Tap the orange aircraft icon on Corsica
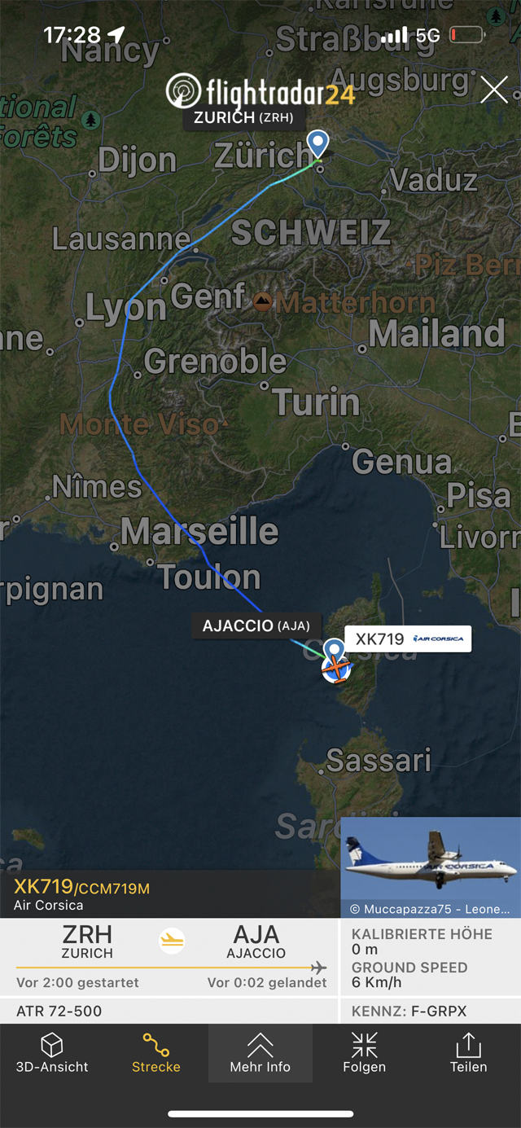 pos(336,669)
